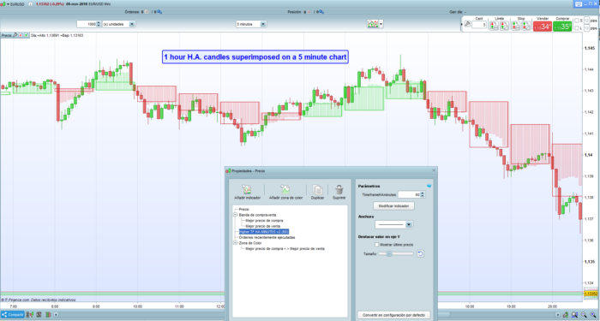The image size is (600, 321).
Task: Click the third icon right of Compartir
Action: (x=48, y=314)
